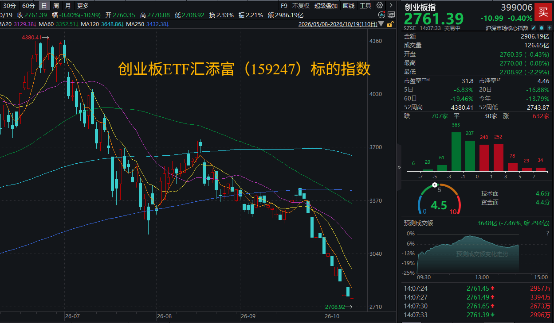The image size is (554, 323).
Task: Switch to the 60分 period tab
Action: click(x=28, y=6)
